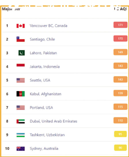Open the Santiago, Chile city link
Image resolution: width=129 pixels, height=157 pixels.
click(42, 39)
